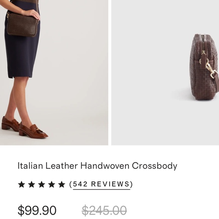Click the fourth rating star icon
Screen dimensions: 219x219
coord(52,184)
